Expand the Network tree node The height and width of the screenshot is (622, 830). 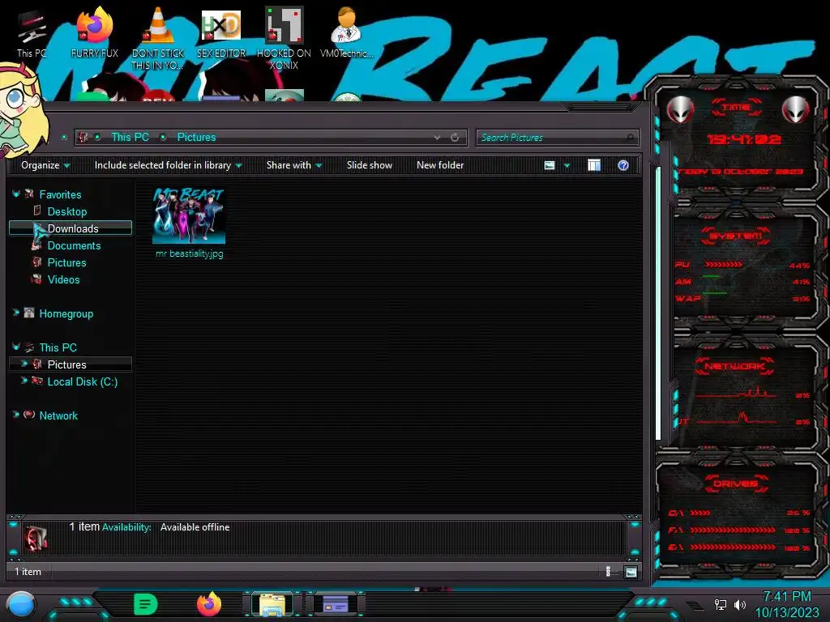coord(16,415)
